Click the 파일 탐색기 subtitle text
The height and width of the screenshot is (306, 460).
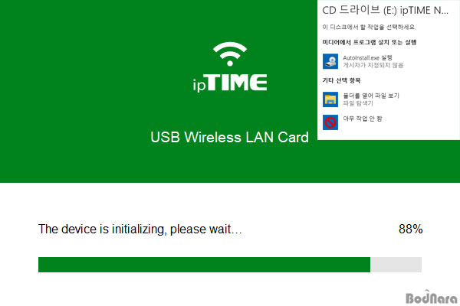pos(358,103)
